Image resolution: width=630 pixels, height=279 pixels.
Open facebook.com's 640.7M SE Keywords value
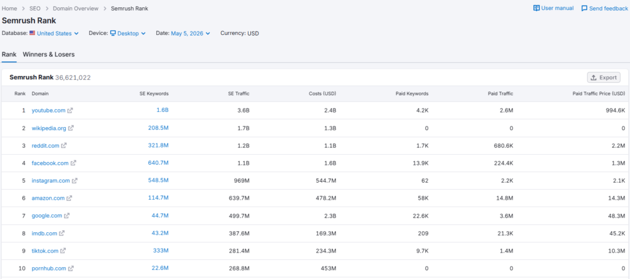[x=158, y=163]
